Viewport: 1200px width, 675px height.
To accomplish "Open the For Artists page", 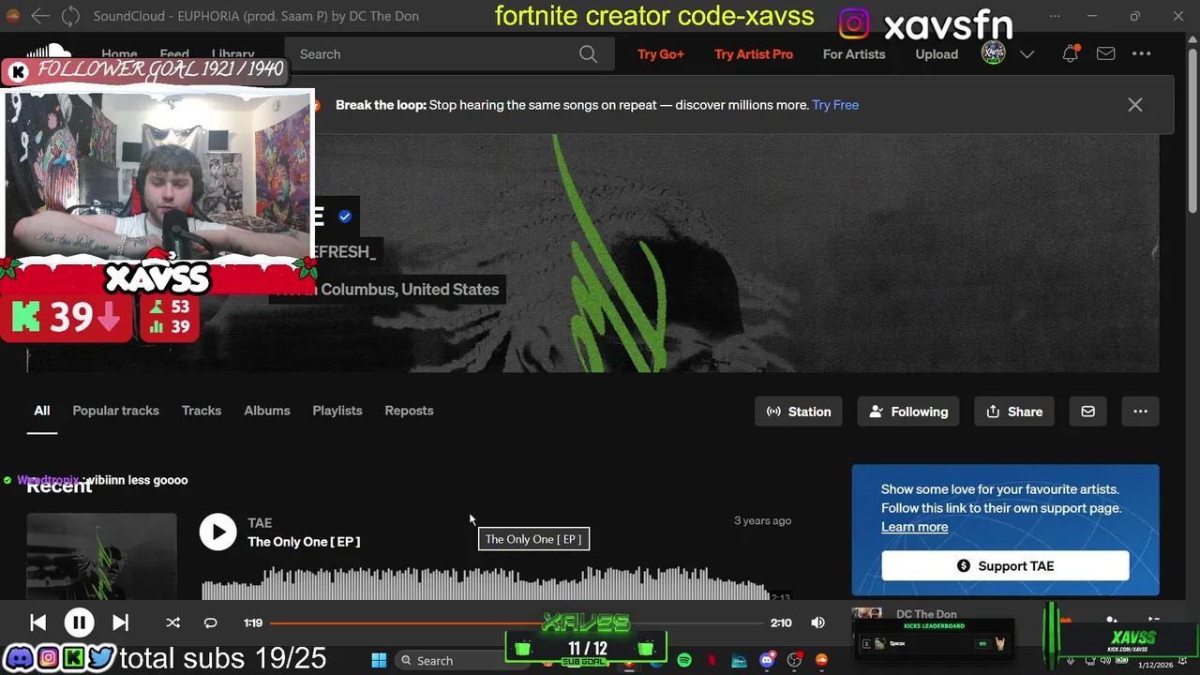I will [854, 54].
